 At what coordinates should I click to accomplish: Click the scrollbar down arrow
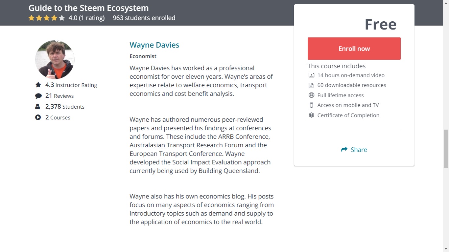point(446,249)
